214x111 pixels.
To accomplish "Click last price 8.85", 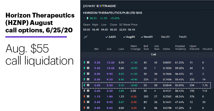I will coord(121,74).
